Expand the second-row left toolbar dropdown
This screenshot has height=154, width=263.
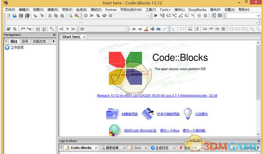click(80, 22)
